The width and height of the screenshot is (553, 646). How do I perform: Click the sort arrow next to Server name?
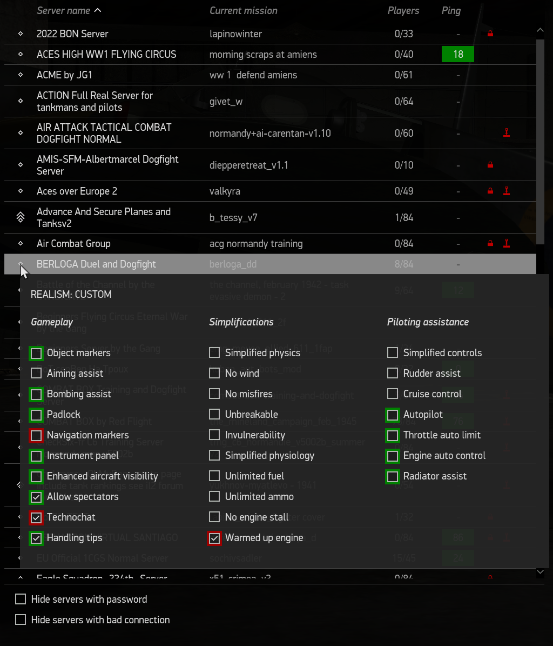(97, 10)
